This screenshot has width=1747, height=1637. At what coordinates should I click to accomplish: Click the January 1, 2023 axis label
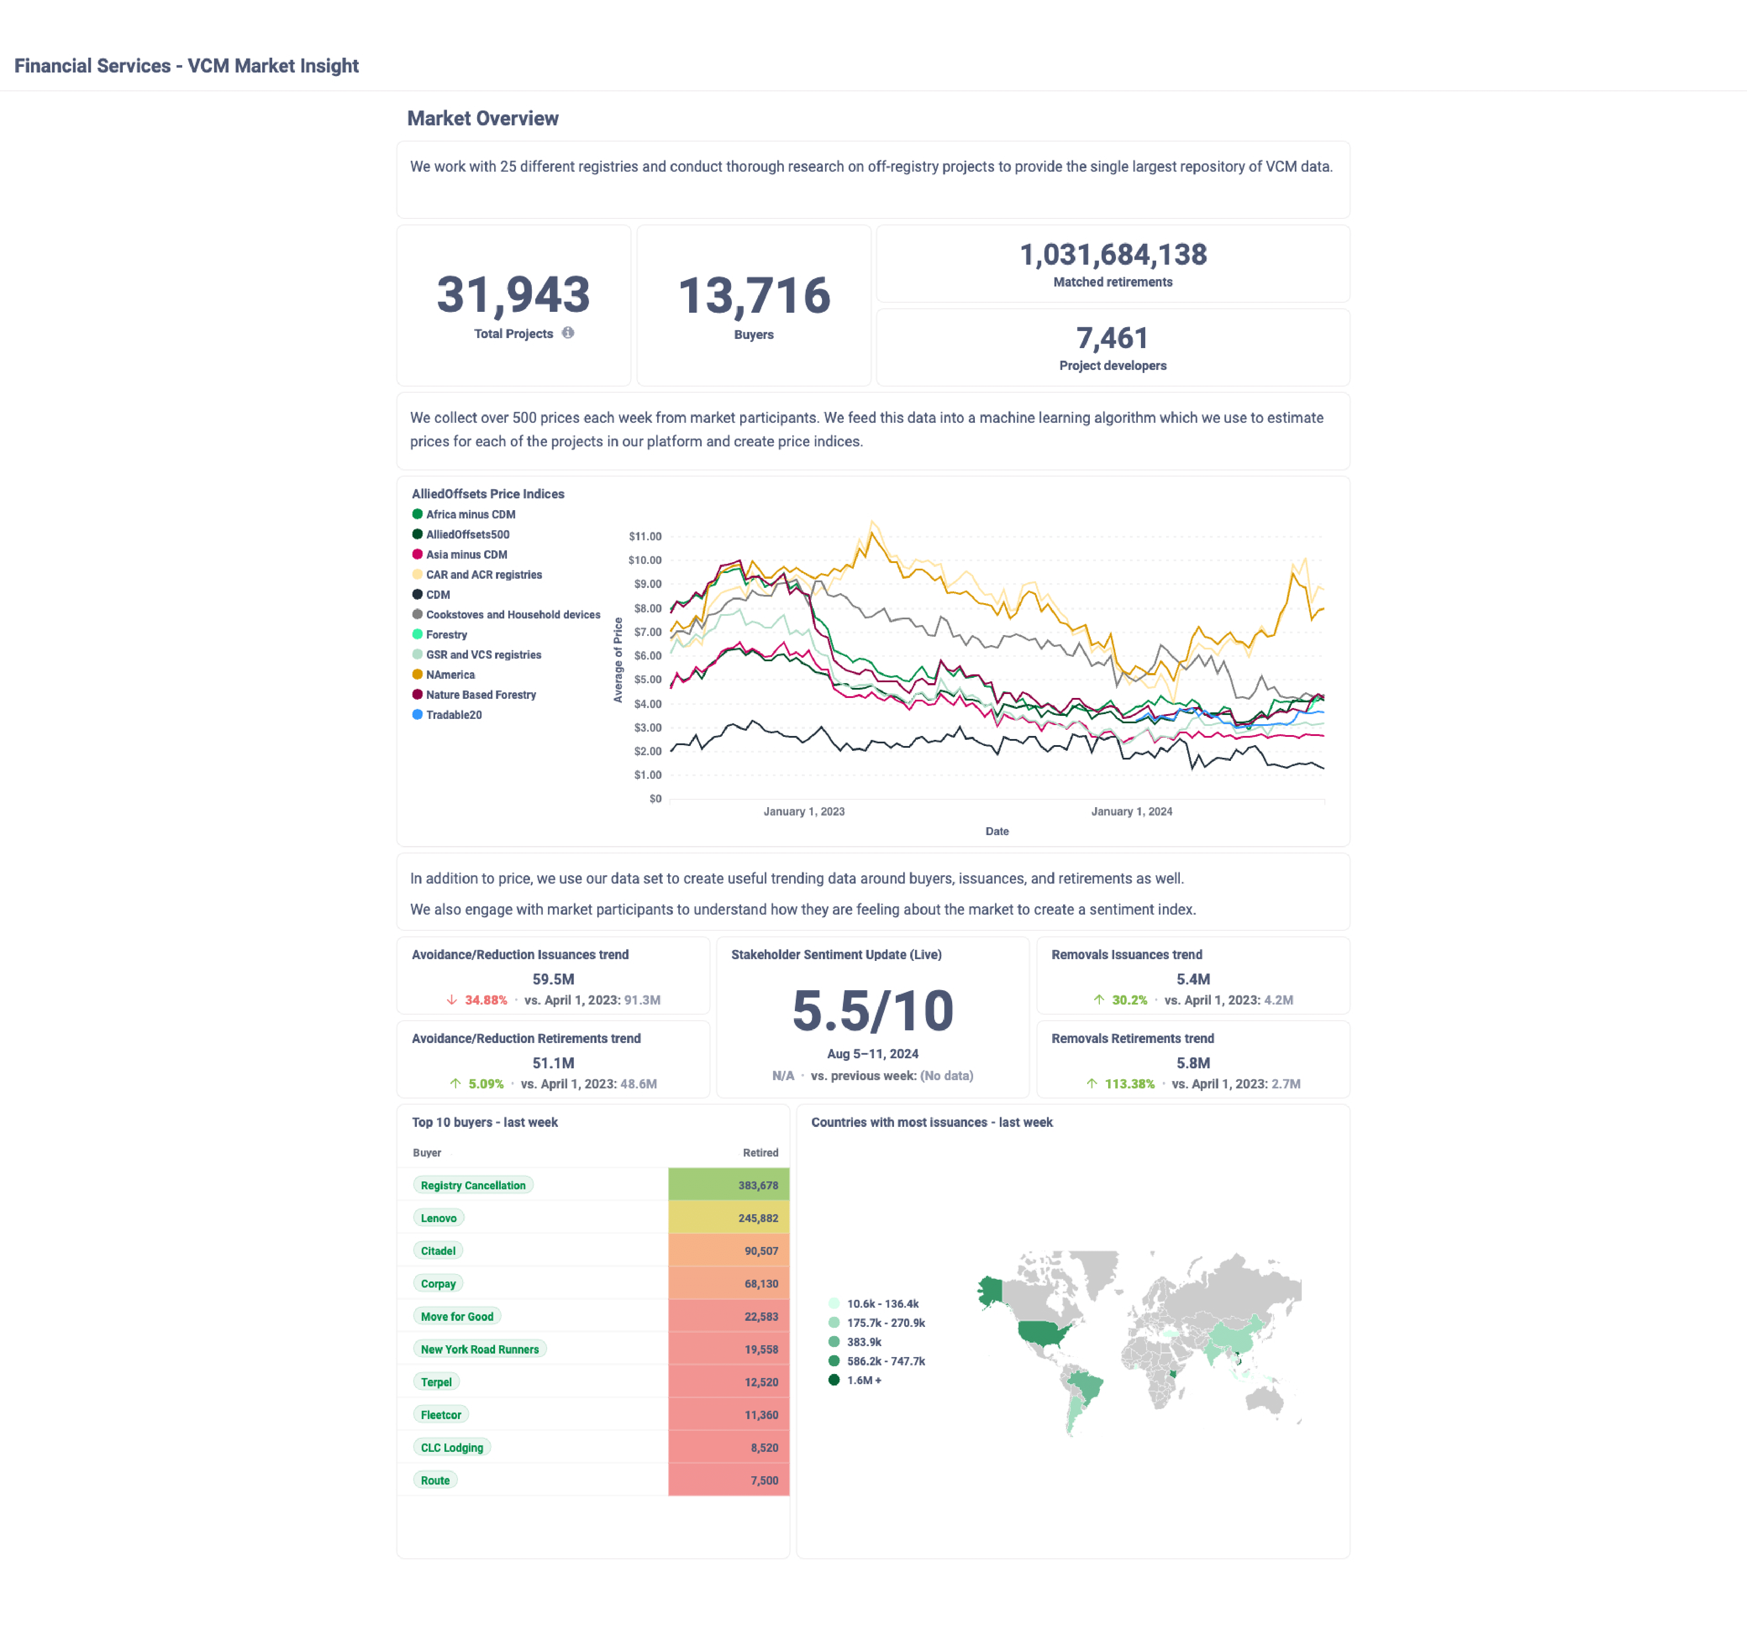[804, 812]
